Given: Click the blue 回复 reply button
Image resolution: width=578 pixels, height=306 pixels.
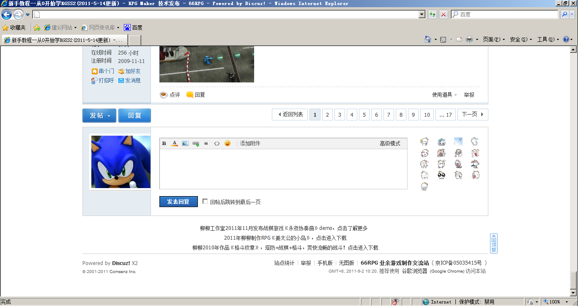Looking at the screenshot, I should pyautogui.click(x=134, y=115).
